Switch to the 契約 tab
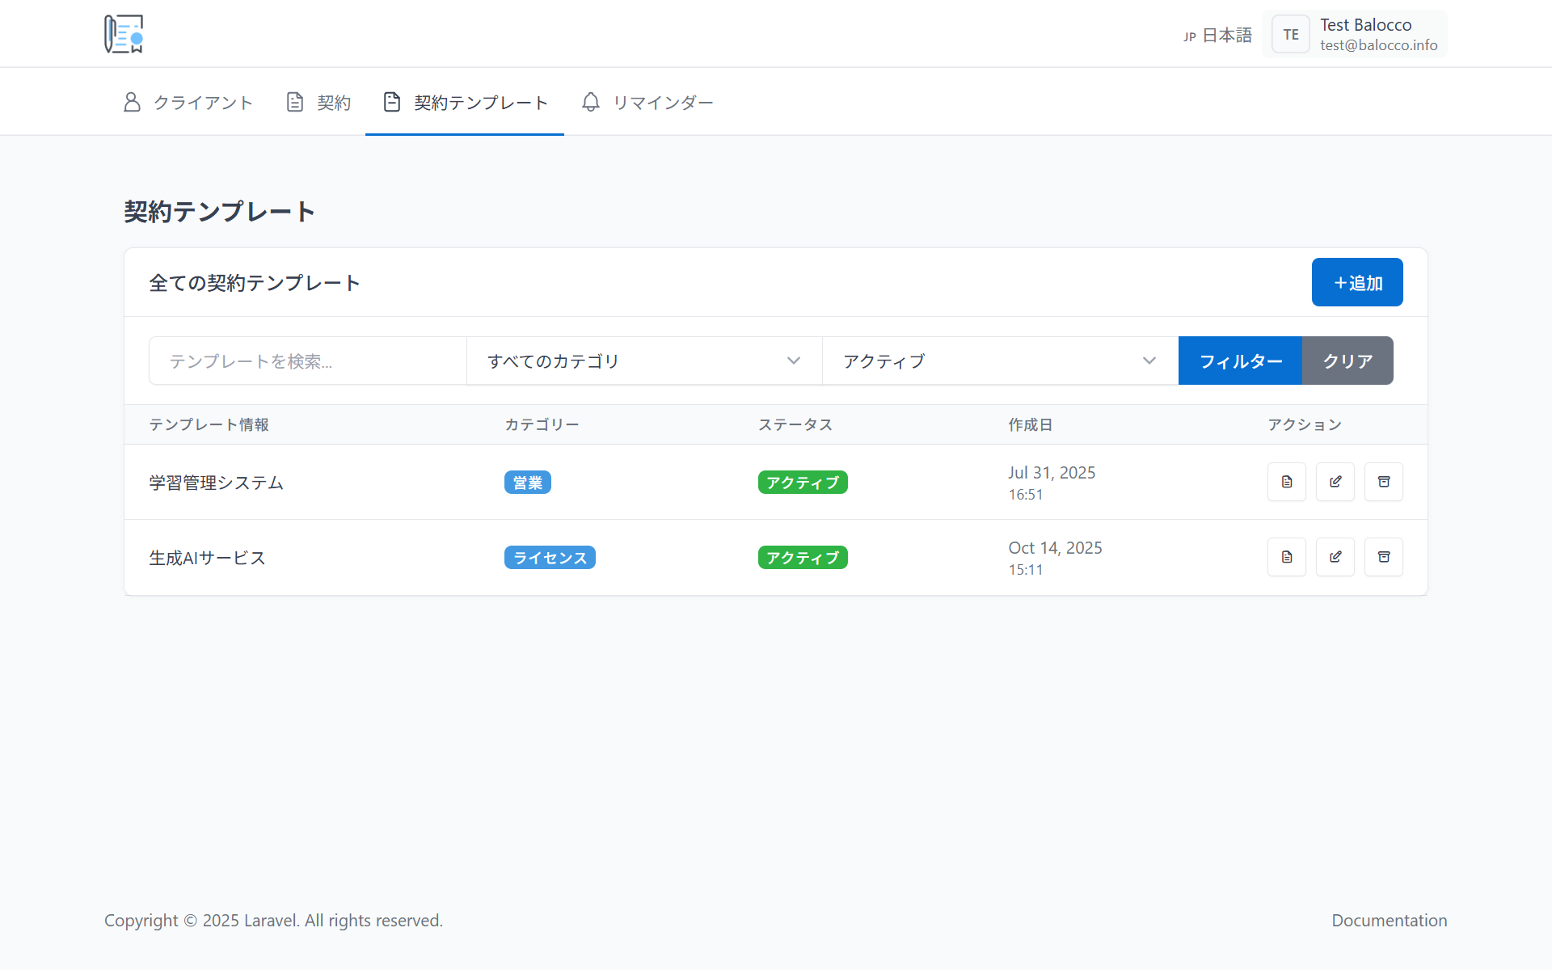Screen dimensions: 1552x970 [x=318, y=103]
